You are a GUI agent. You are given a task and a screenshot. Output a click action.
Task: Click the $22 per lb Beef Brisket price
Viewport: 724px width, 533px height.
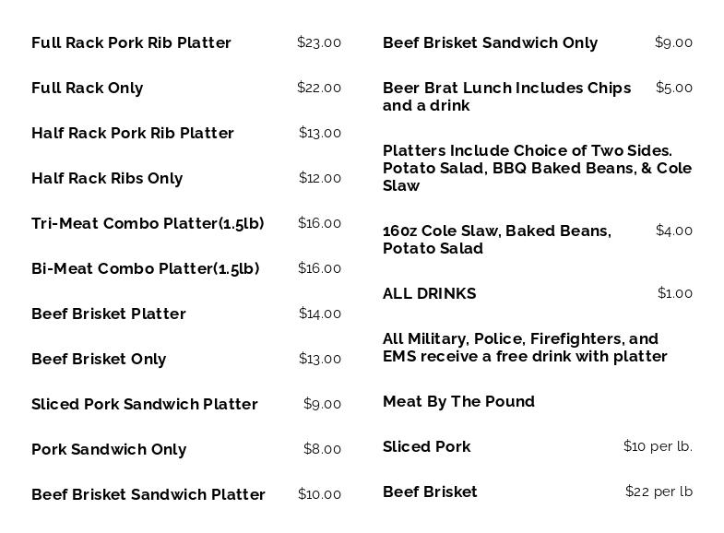coord(658,492)
